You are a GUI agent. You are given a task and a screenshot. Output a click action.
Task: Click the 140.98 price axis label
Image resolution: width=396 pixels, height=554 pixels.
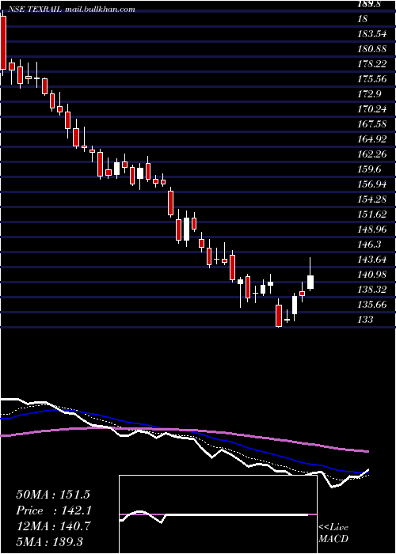point(371,274)
